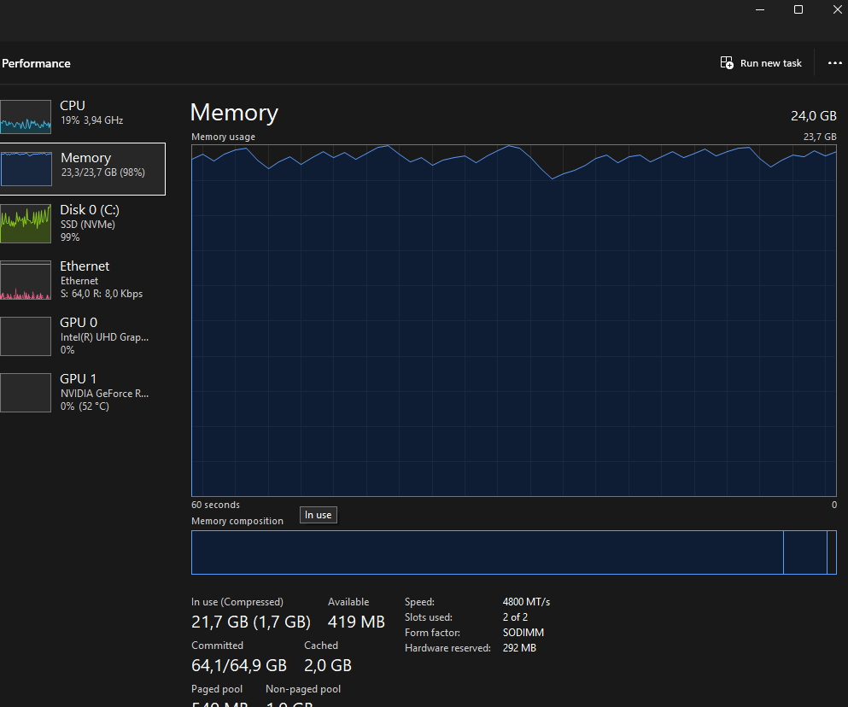The image size is (848, 707).
Task: Click the Performance page heading
Action: 36,63
